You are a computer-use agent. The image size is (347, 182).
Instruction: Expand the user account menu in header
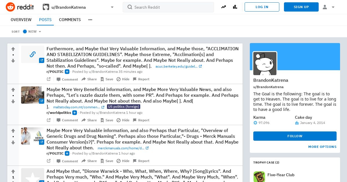pyautogui.click(x=328, y=7)
